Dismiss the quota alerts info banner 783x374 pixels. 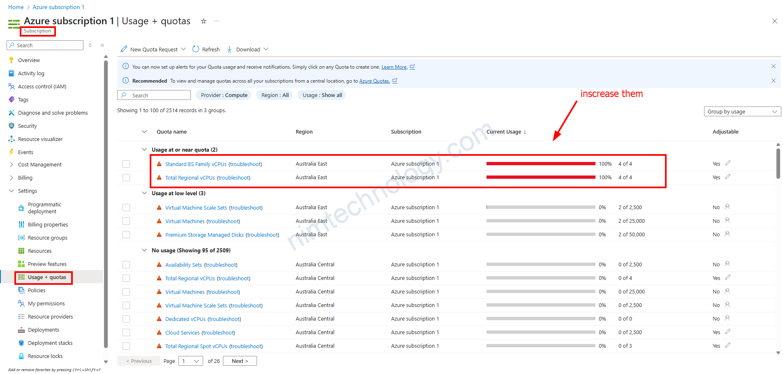tap(773, 67)
